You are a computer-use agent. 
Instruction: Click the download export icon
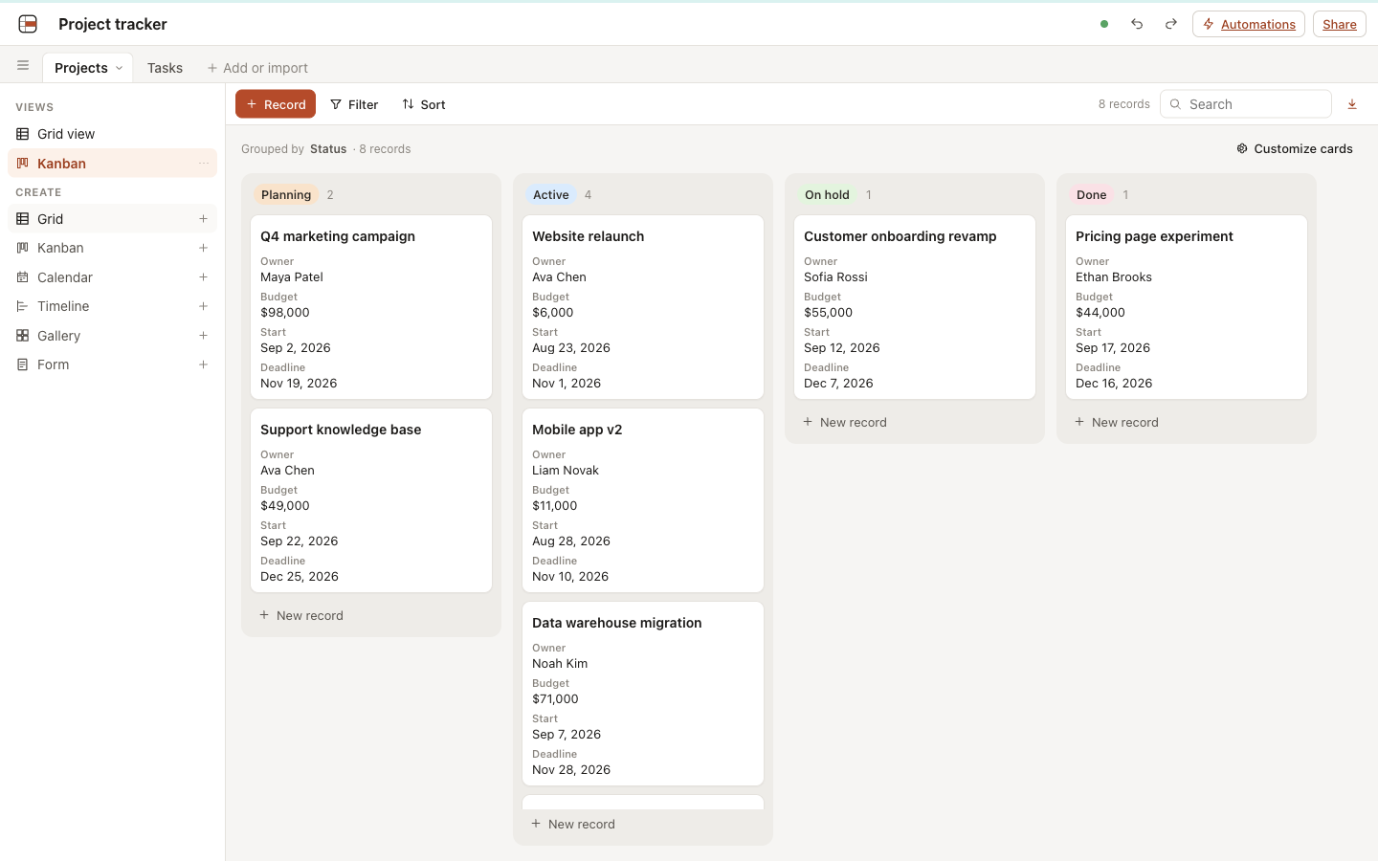click(1352, 104)
